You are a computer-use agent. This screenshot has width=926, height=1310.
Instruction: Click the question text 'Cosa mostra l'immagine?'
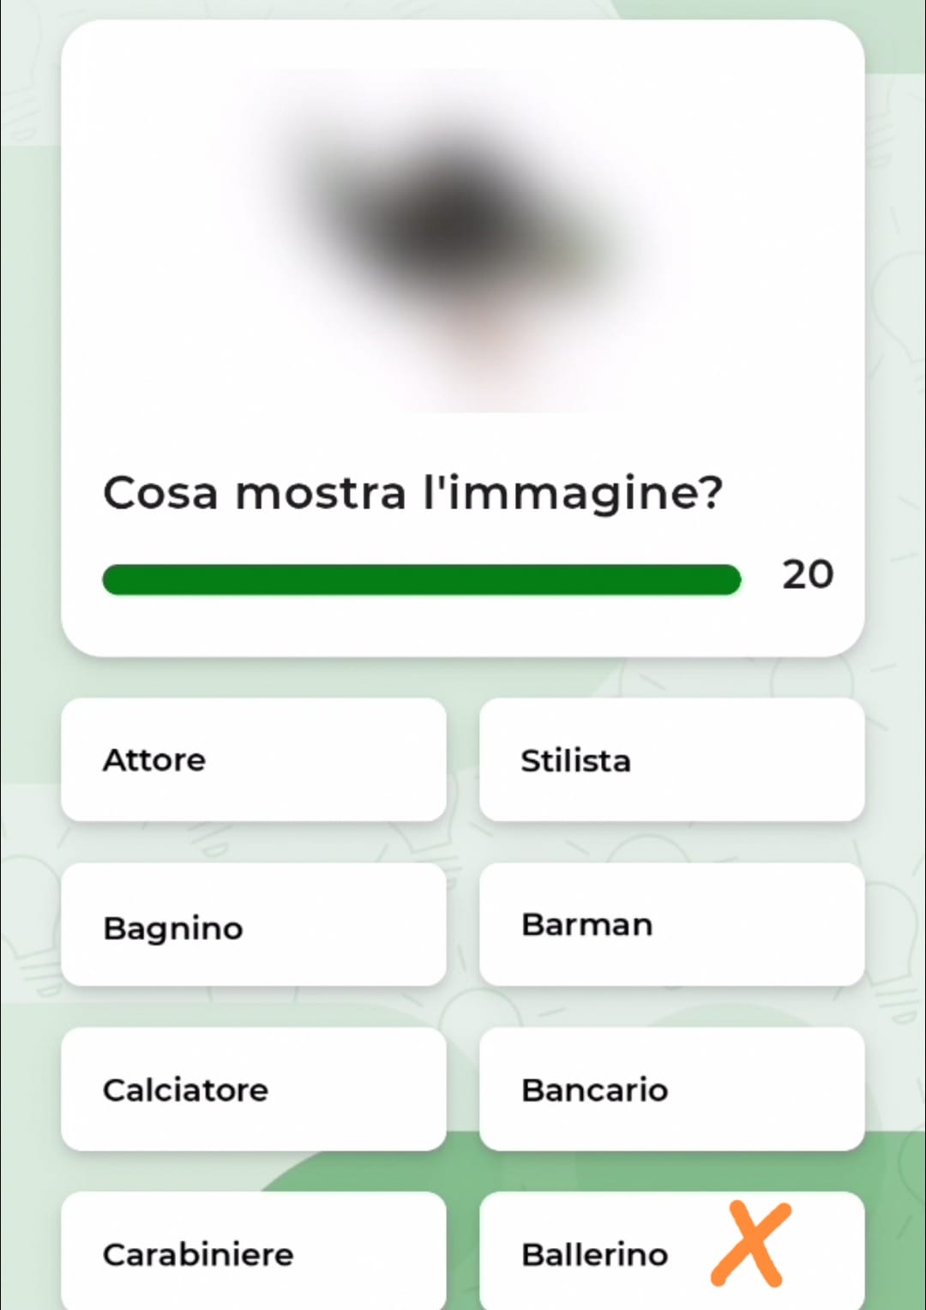[412, 493]
